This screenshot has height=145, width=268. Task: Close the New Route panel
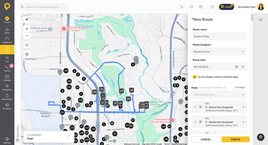point(260,20)
